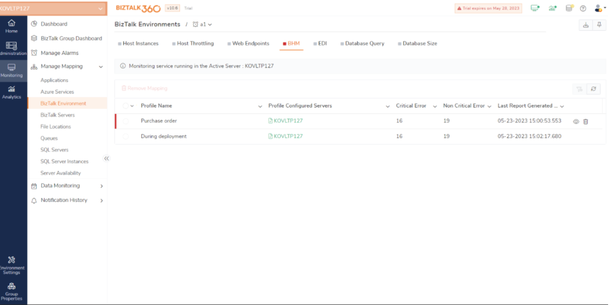Image resolution: width=613 pixels, height=305 pixels.
Task: Click the refresh icon above the table
Action: (593, 89)
